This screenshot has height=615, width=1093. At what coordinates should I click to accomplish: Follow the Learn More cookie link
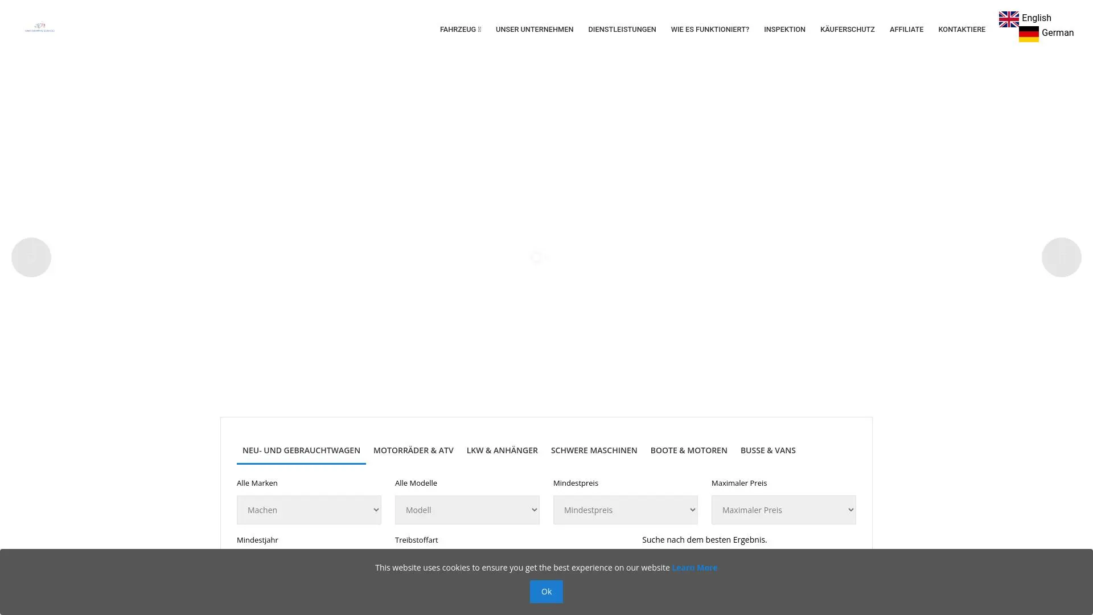(x=694, y=568)
